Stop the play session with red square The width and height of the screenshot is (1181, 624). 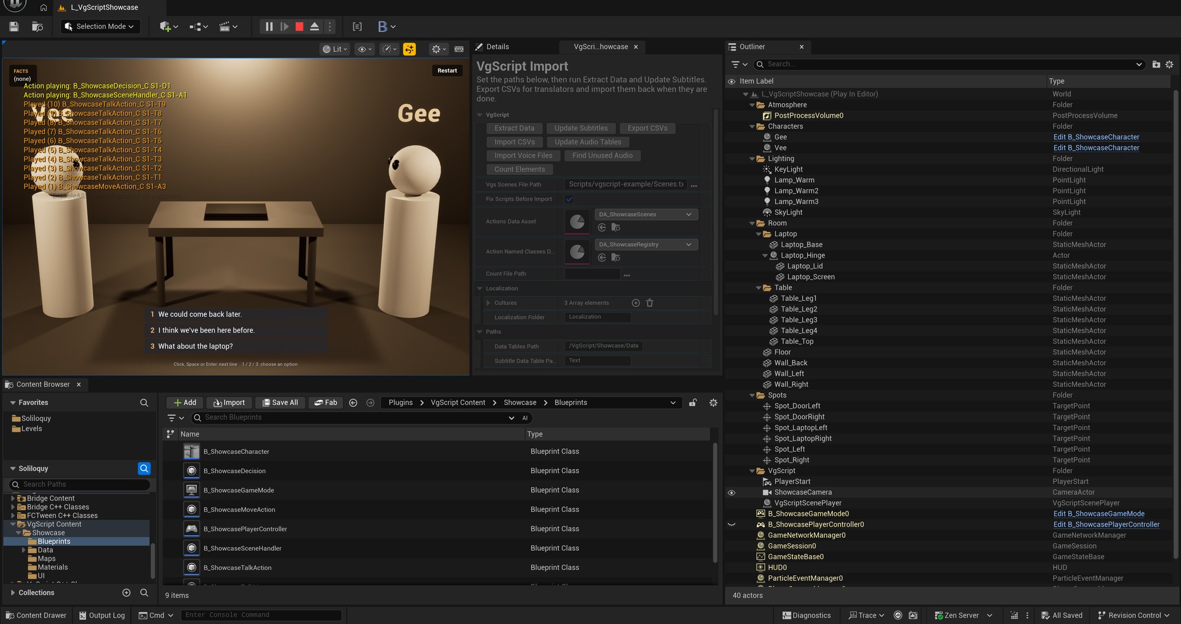[299, 27]
